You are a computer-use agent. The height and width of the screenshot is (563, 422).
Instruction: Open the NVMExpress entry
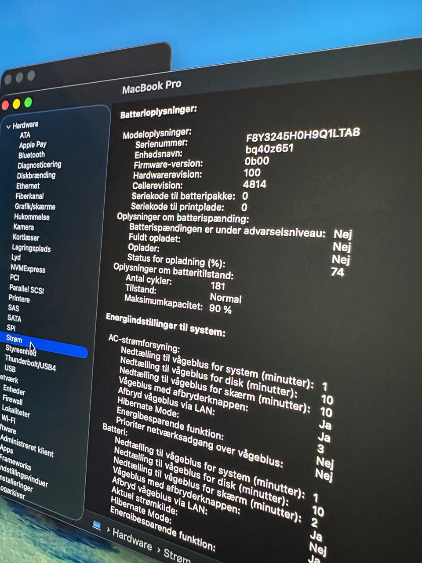[28, 268]
